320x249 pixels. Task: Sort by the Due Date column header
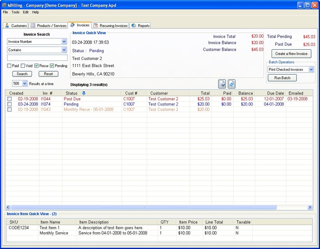[x=270, y=93]
